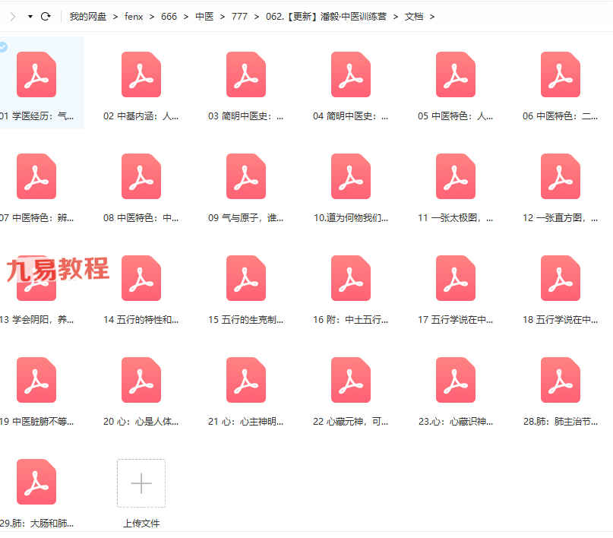Open PDF icon for 07 中医特色
The width and height of the screenshot is (613, 538).
click(36, 176)
